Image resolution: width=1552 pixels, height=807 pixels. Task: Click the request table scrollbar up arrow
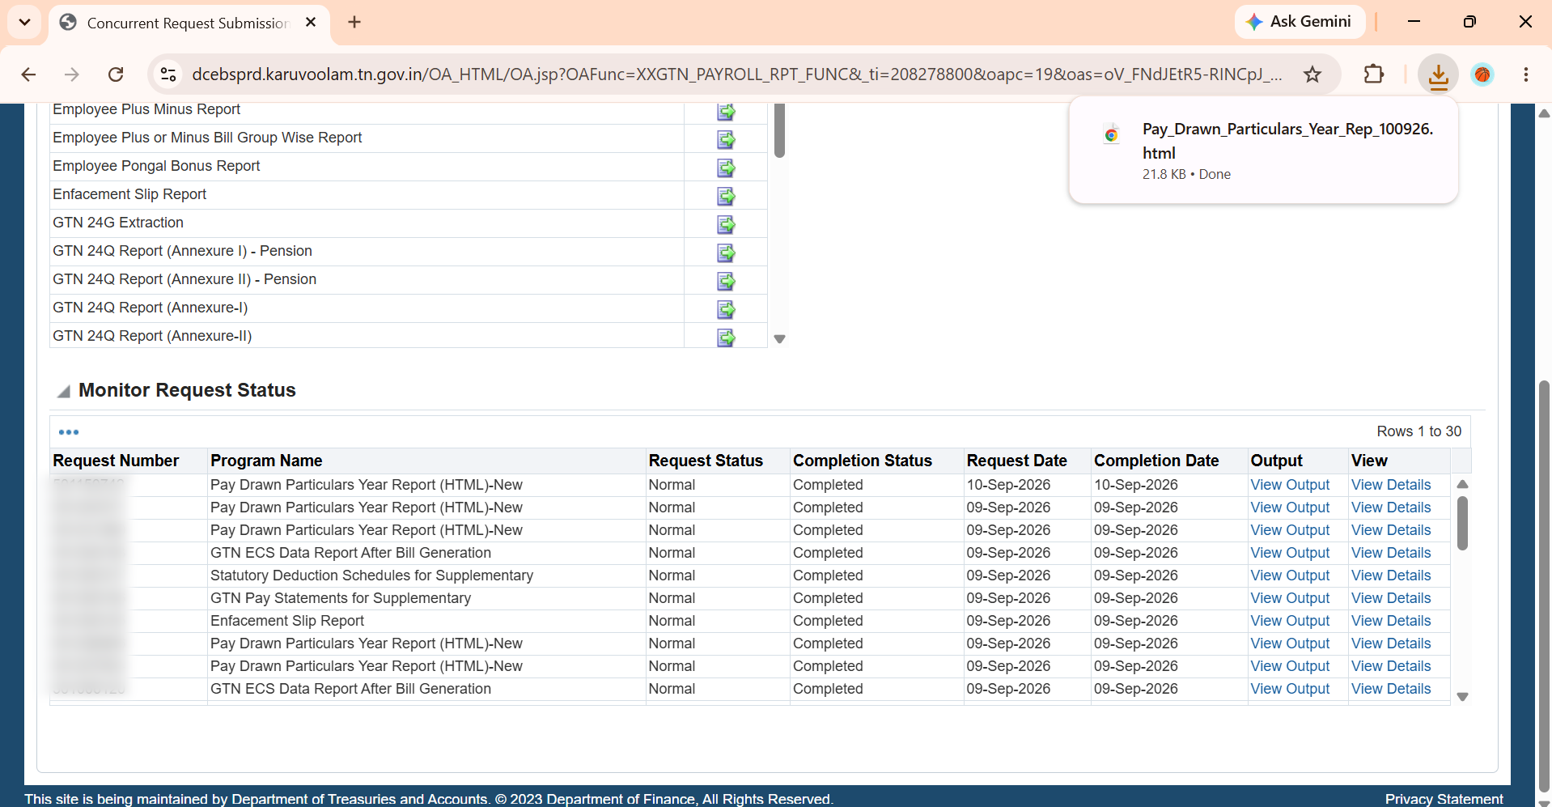[1462, 484]
